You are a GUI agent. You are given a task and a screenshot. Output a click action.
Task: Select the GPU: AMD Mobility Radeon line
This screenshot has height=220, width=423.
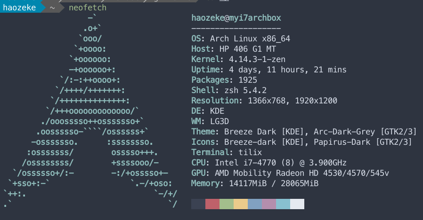coord(290,173)
